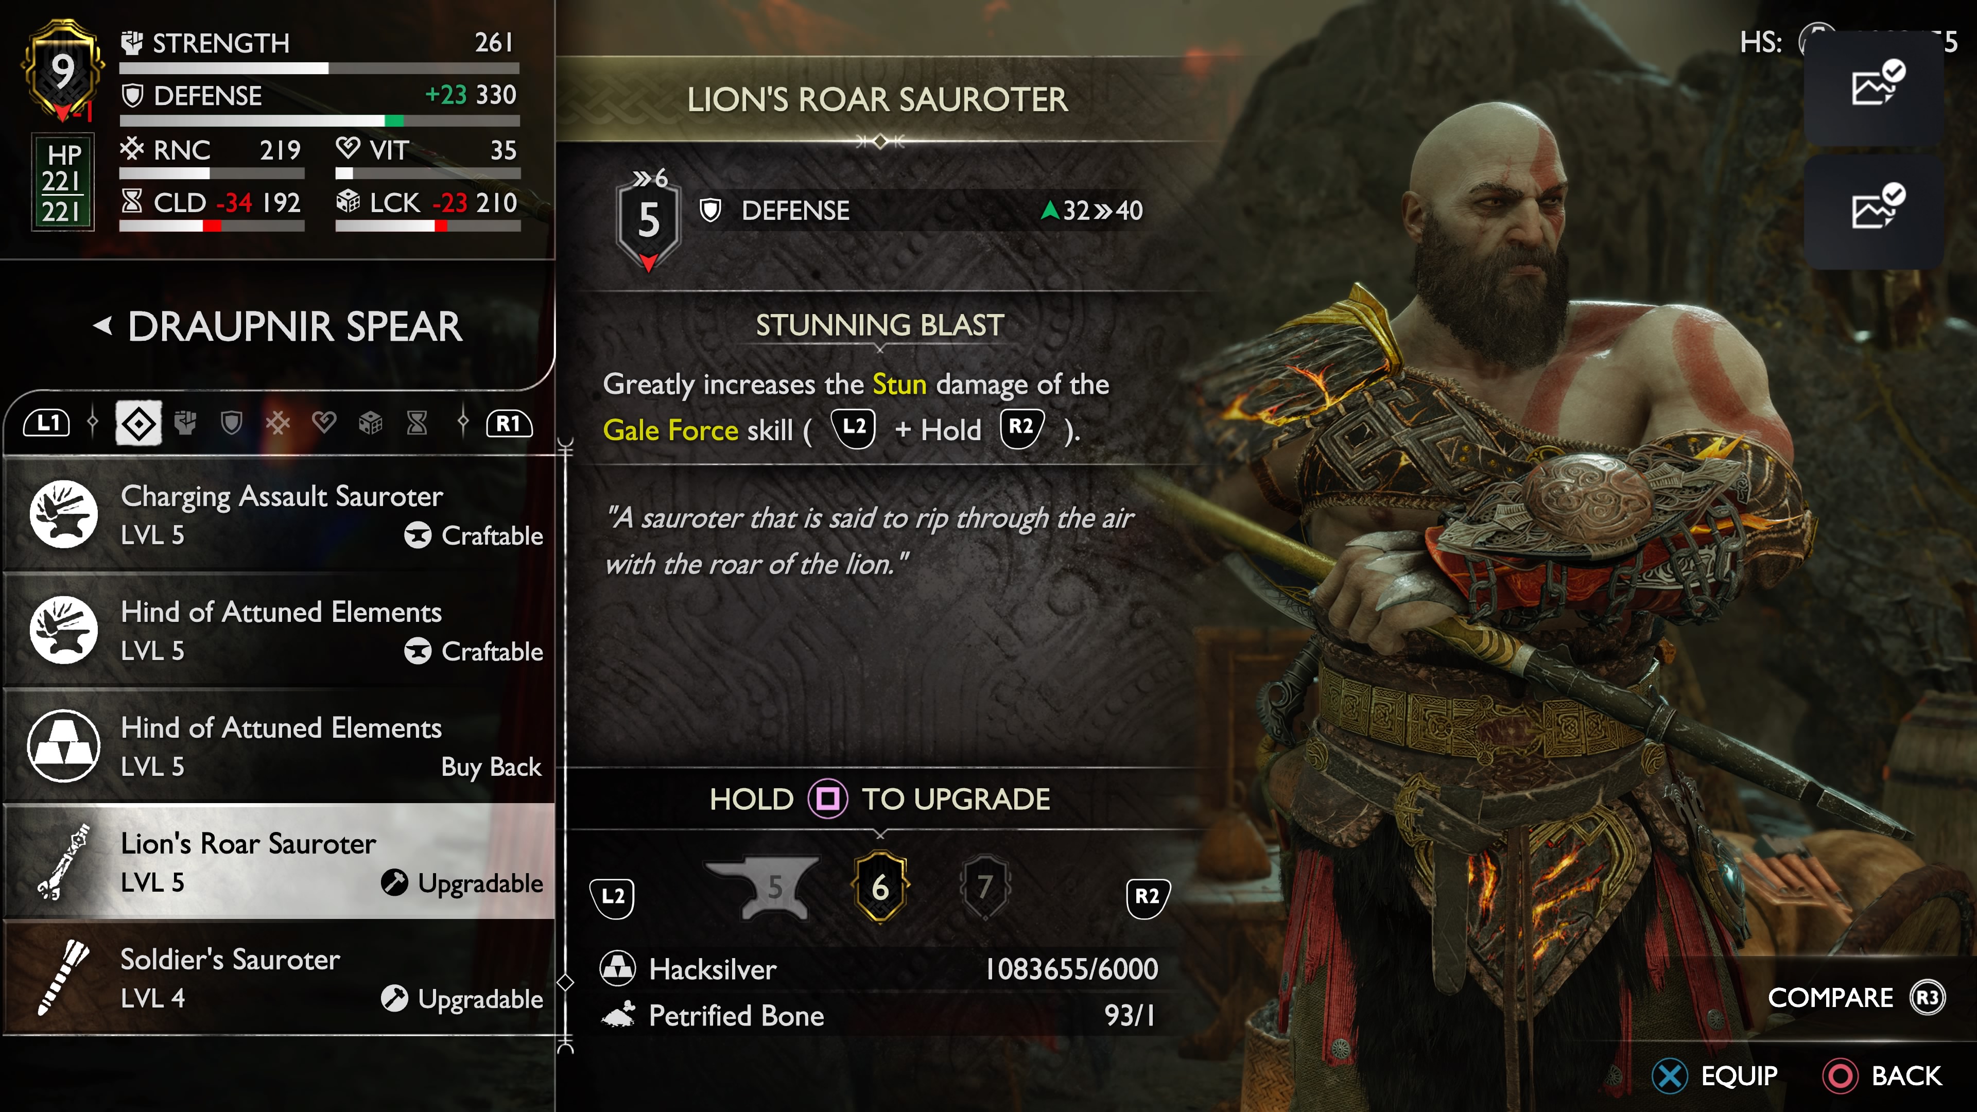Select Charging Assault Sauroter craftable item
Image resolution: width=1977 pixels, height=1112 pixels.
click(280, 515)
